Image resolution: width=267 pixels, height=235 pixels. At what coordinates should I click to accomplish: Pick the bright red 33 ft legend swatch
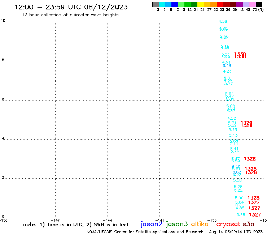[220, 4]
